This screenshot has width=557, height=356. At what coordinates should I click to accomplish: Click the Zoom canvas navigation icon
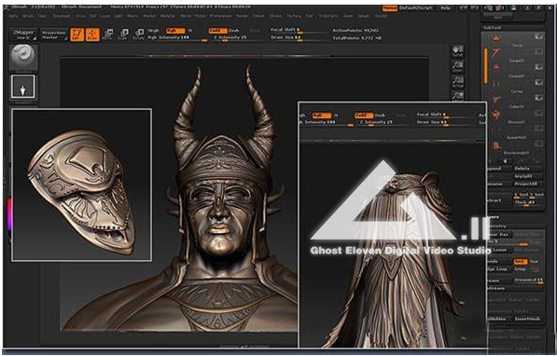[x=458, y=66]
